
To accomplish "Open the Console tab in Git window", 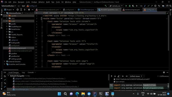I will (31, 72).
